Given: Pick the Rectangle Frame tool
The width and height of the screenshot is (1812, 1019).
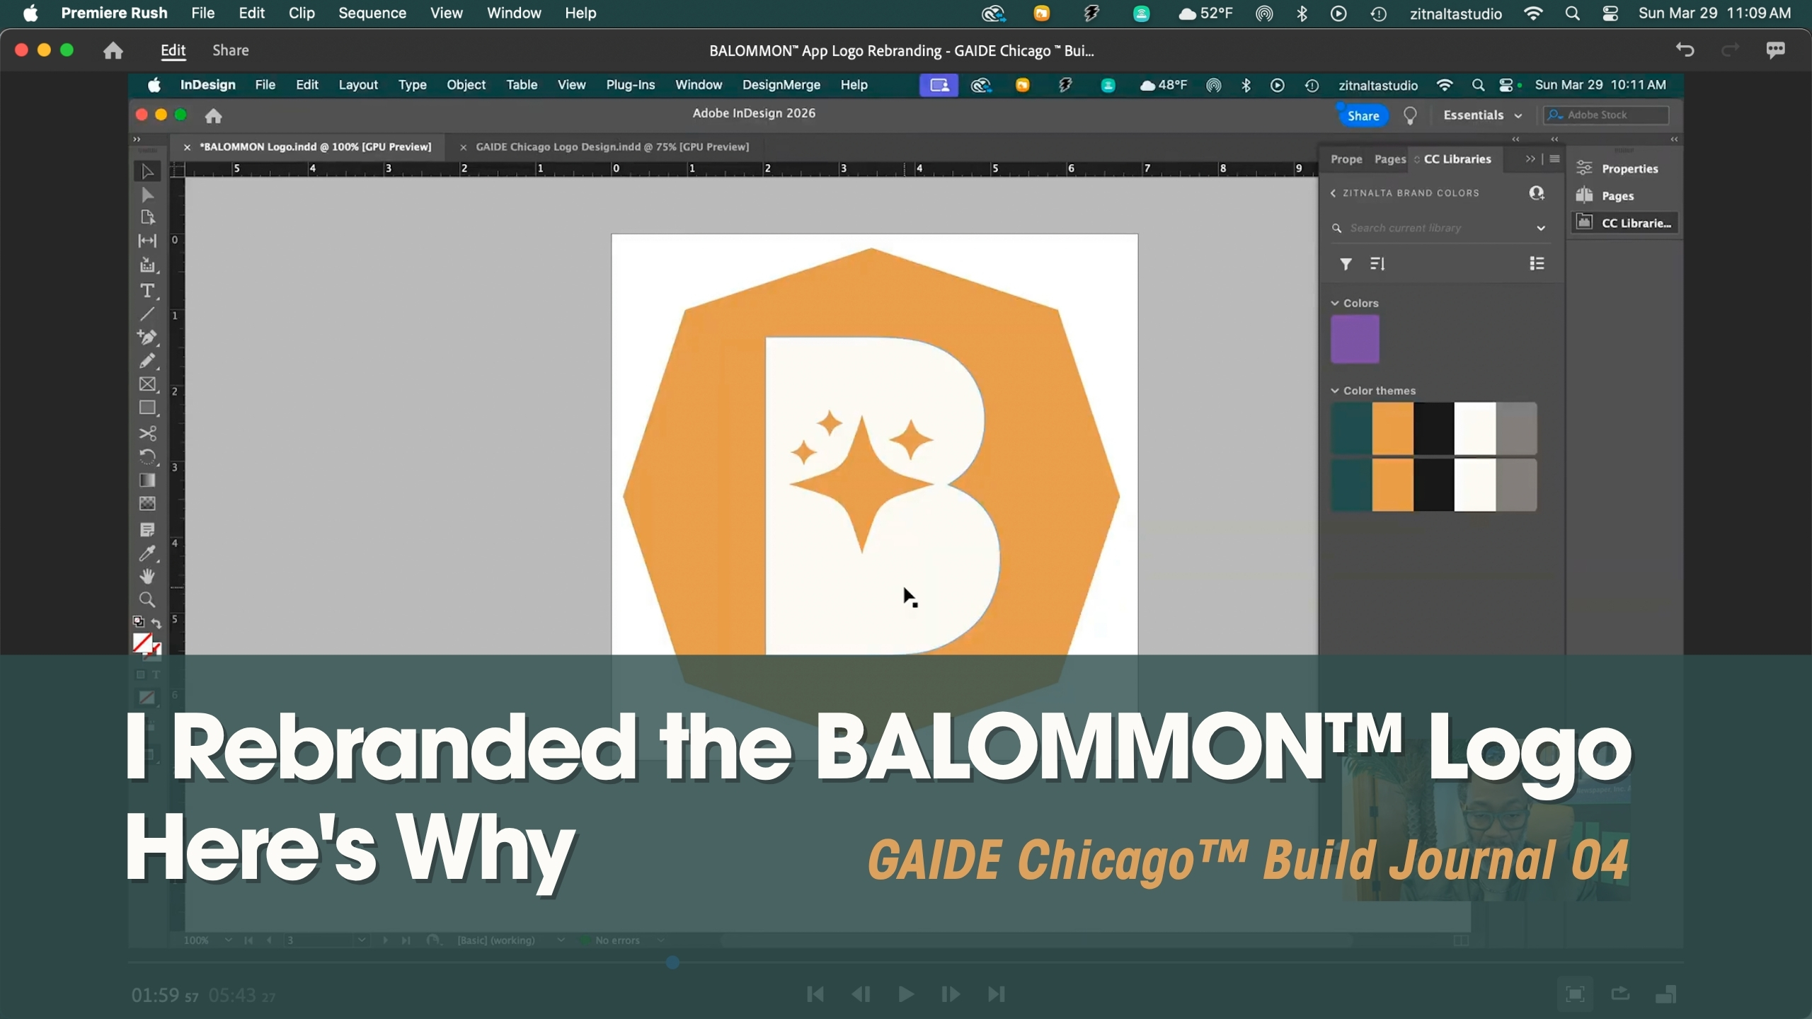Looking at the screenshot, I should click(x=147, y=384).
